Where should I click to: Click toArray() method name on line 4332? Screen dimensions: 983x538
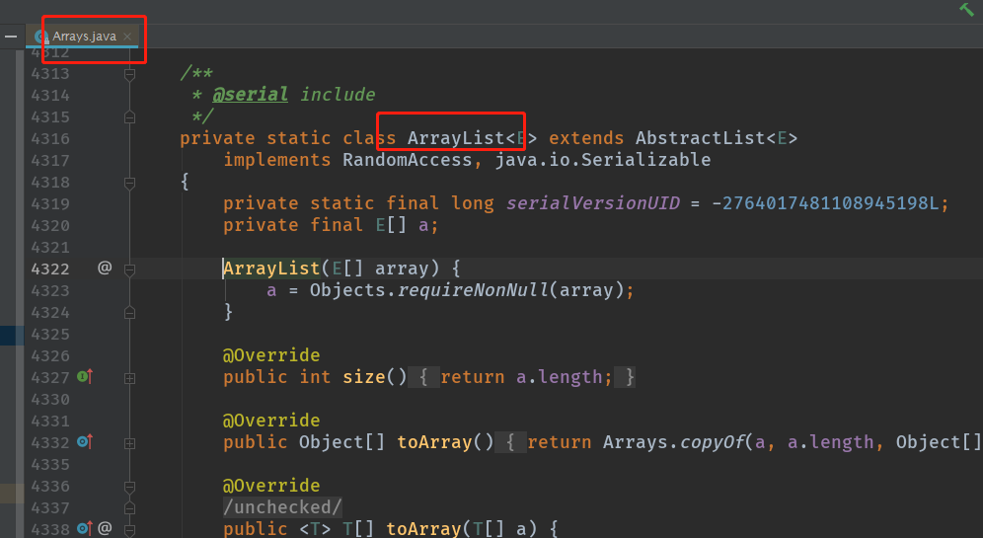coord(434,442)
